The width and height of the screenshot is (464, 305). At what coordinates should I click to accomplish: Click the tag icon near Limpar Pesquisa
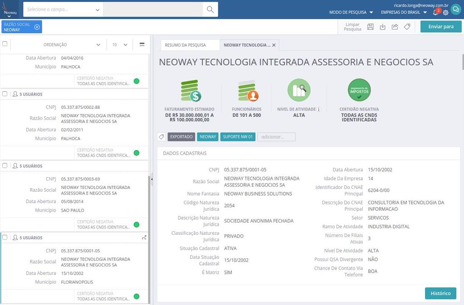407,27
